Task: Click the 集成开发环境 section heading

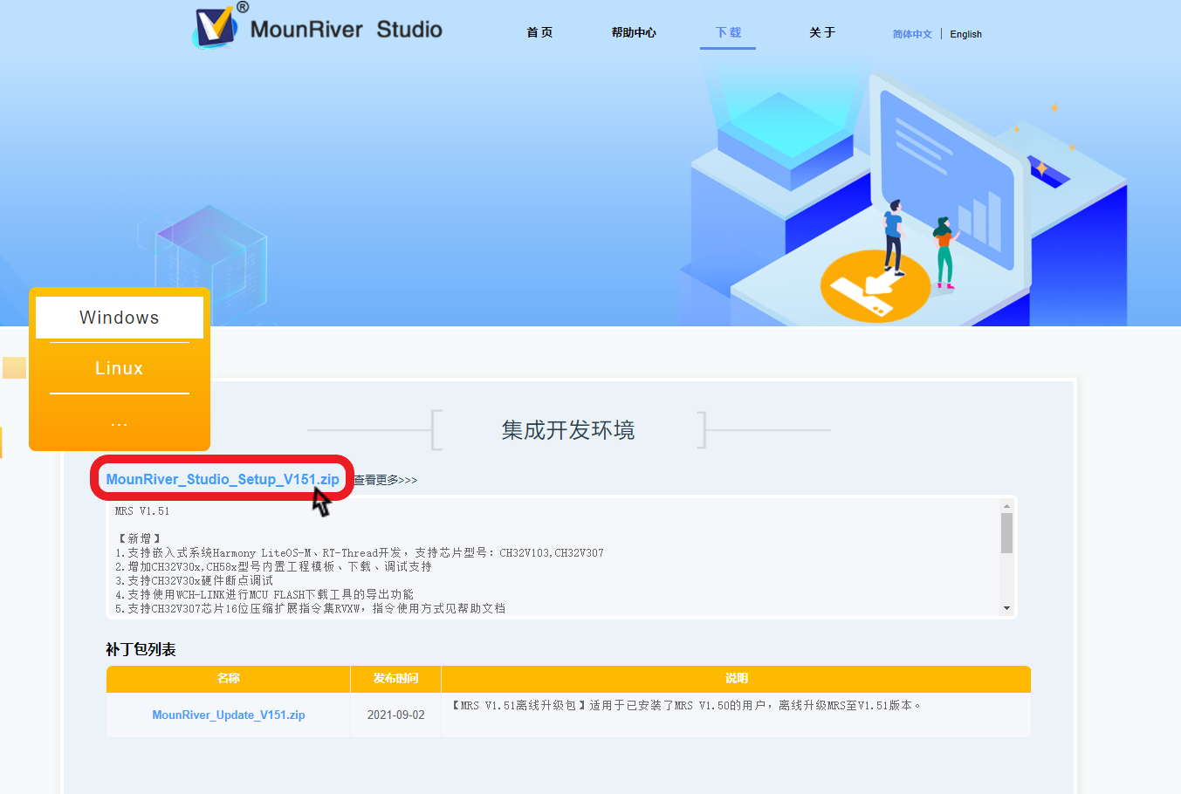Action: pyautogui.click(x=568, y=430)
